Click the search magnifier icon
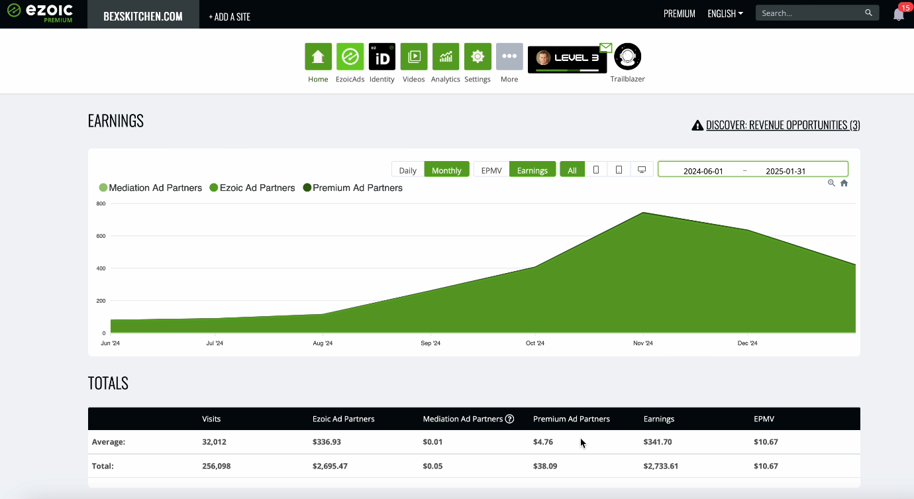The width and height of the screenshot is (914, 499). [x=869, y=13]
